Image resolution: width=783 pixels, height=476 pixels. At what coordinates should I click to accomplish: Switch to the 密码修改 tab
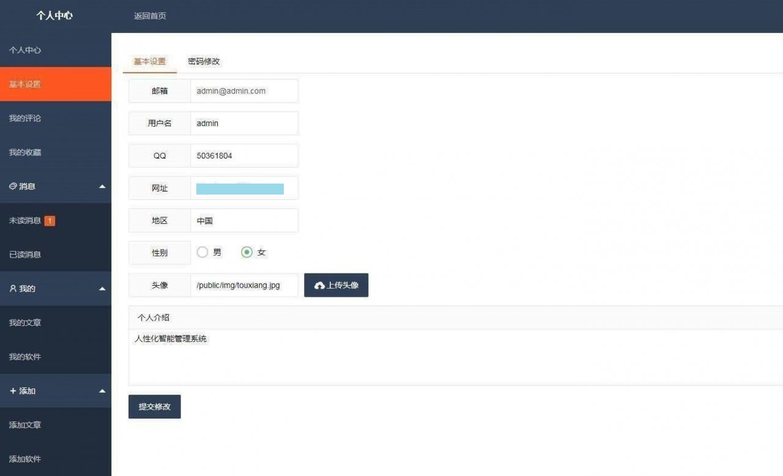point(204,61)
